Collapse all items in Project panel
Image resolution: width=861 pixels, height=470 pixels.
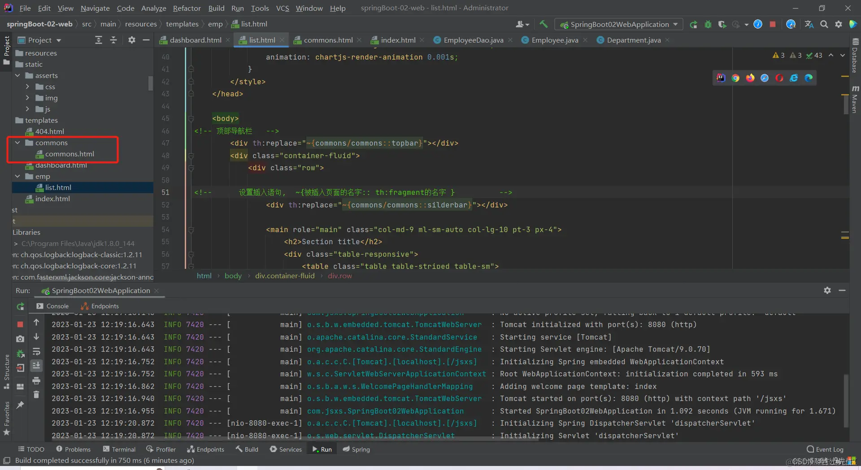pyautogui.click(x=113, y=40)
